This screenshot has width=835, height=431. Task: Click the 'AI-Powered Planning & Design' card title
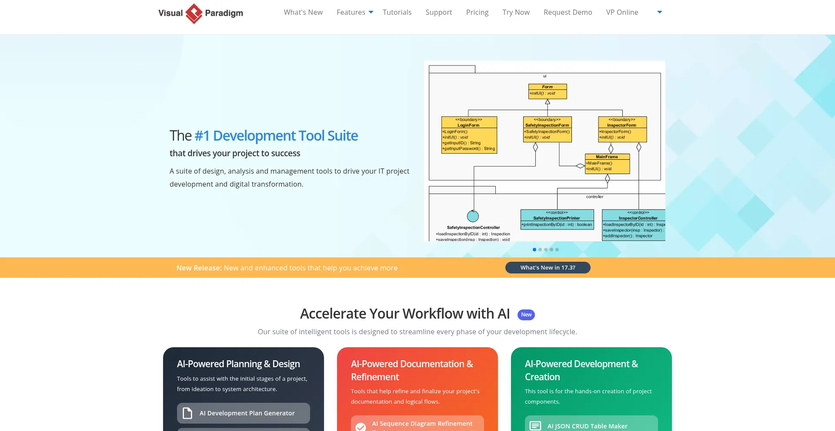[238, 364]
